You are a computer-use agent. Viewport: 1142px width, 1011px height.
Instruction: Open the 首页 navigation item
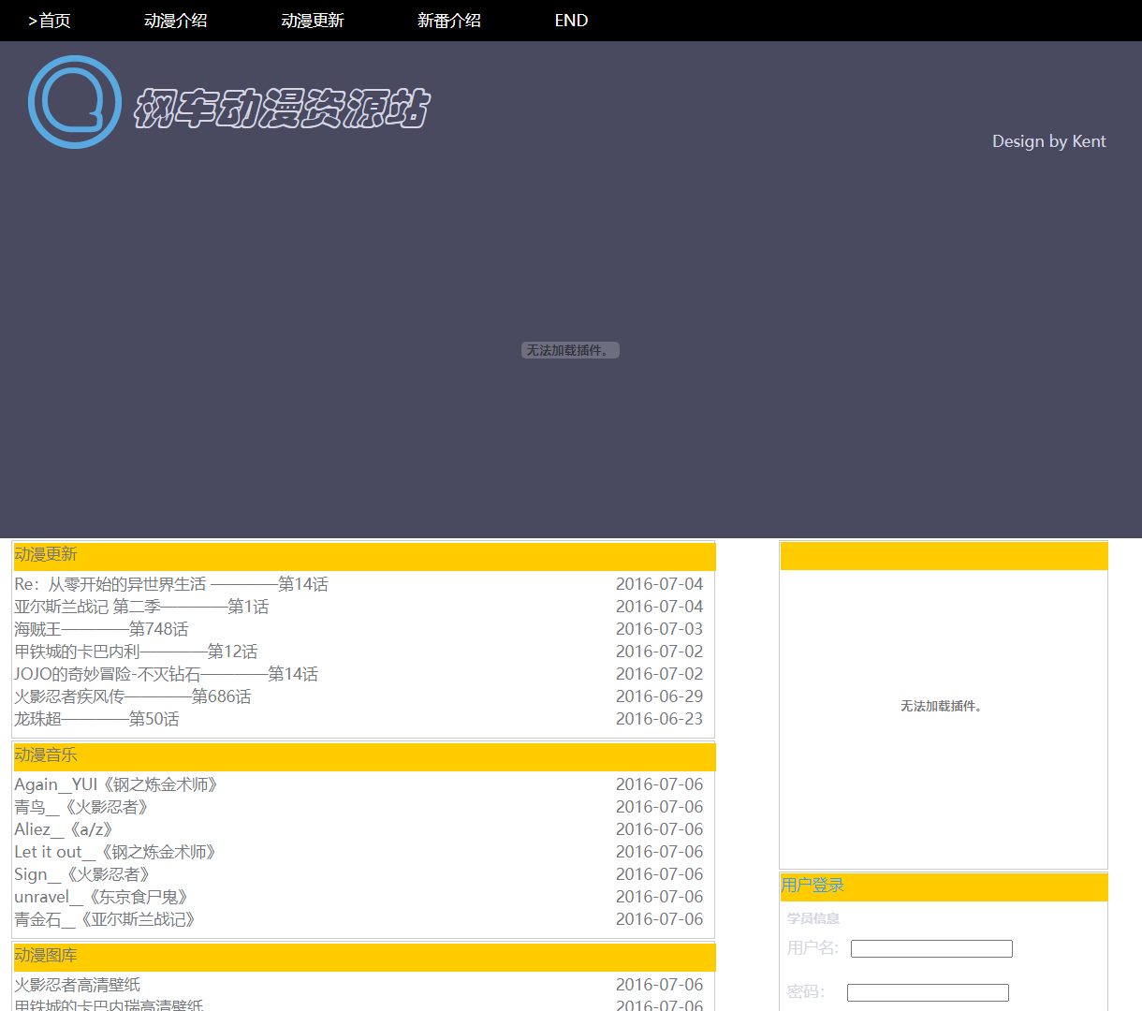click(50, 21)
